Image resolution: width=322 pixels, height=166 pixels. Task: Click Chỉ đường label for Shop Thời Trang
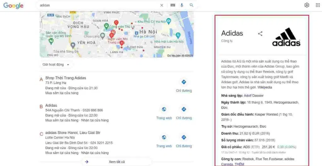coord(184,91)
